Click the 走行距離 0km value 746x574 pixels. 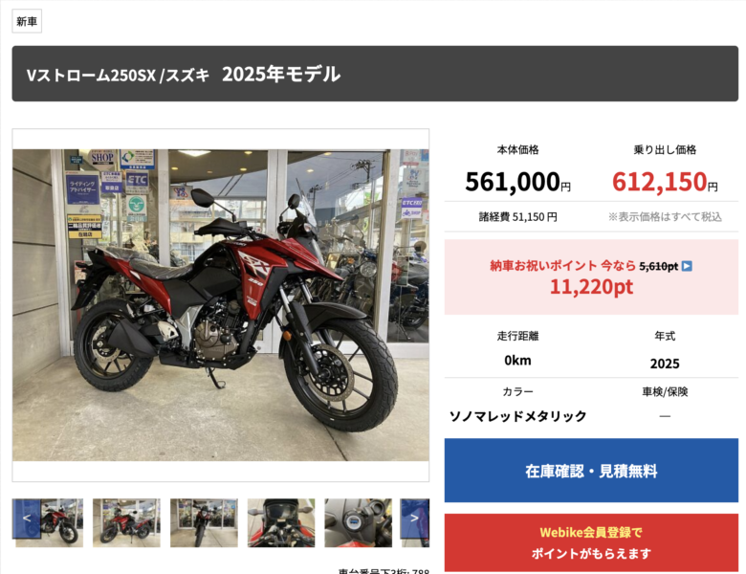pyautogui.click(x=517, y=361)
